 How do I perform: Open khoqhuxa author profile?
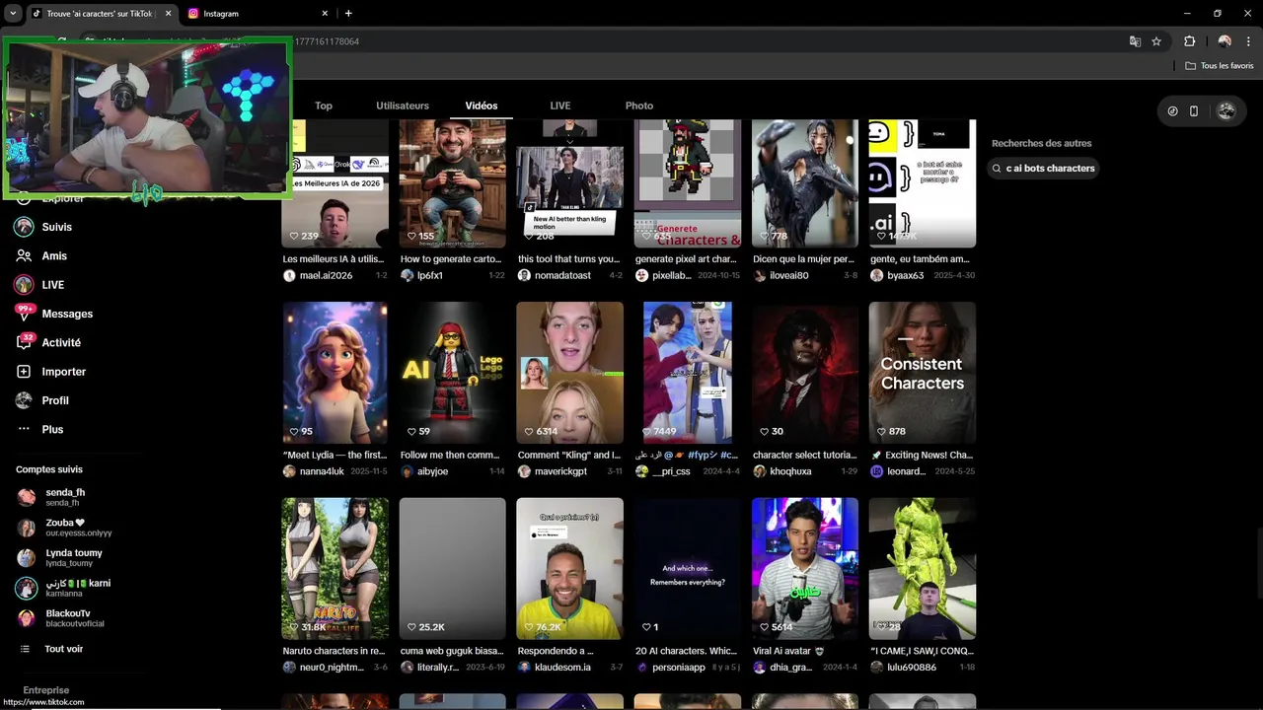[x=790, y=471]
